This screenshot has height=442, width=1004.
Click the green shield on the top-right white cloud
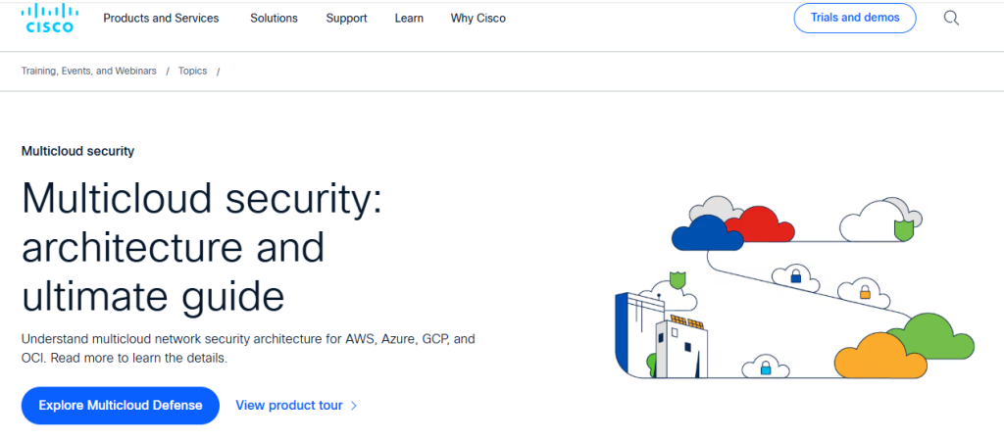pos(903,230)
